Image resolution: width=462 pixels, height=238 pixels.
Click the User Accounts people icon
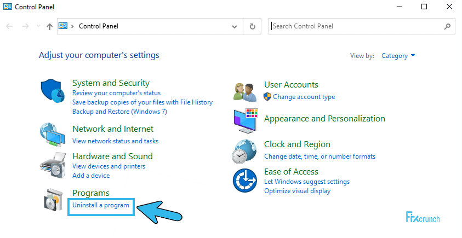pyautogui.click(x=245, y=92)
